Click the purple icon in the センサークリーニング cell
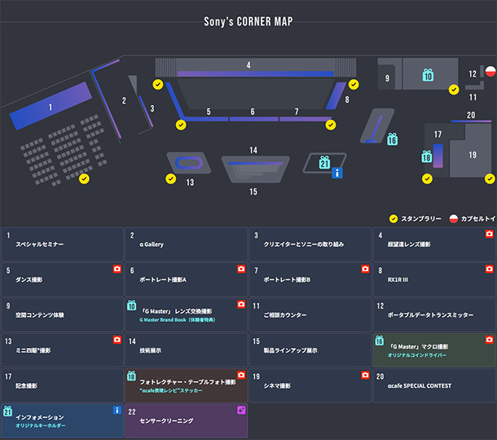497x440 pixels. coord(241,409)
